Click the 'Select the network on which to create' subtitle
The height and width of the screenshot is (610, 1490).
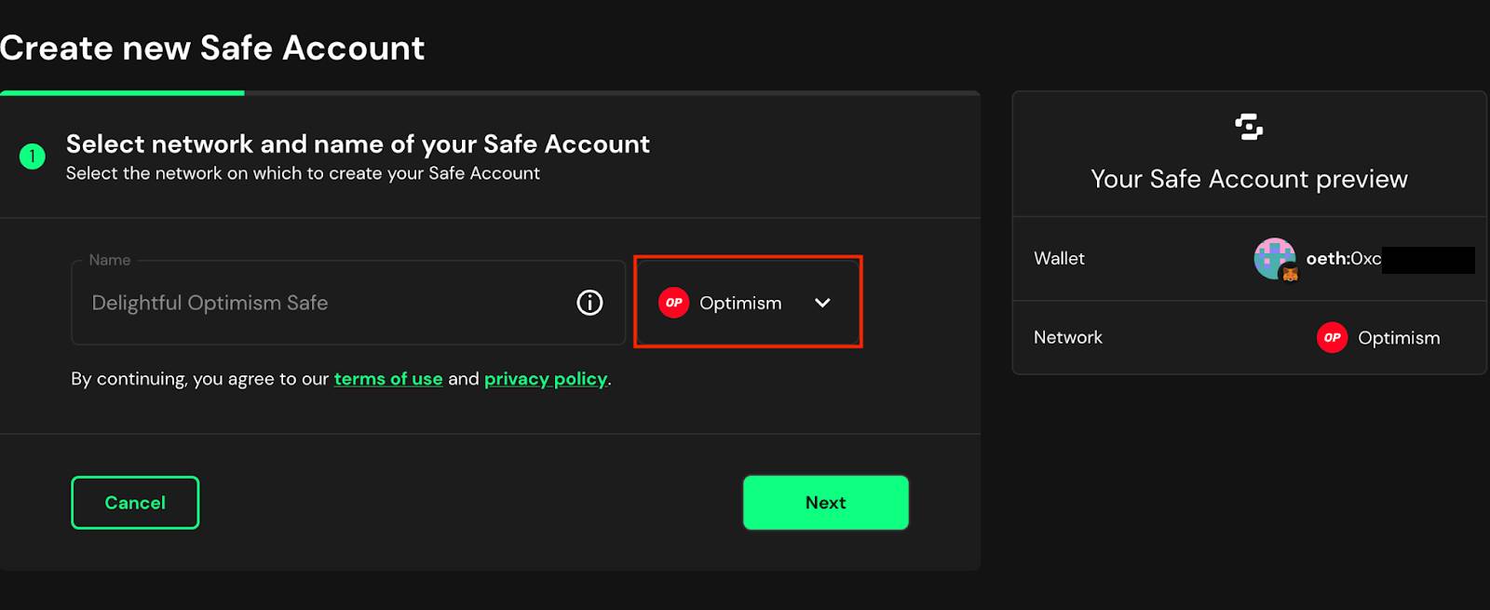[303, 173]
